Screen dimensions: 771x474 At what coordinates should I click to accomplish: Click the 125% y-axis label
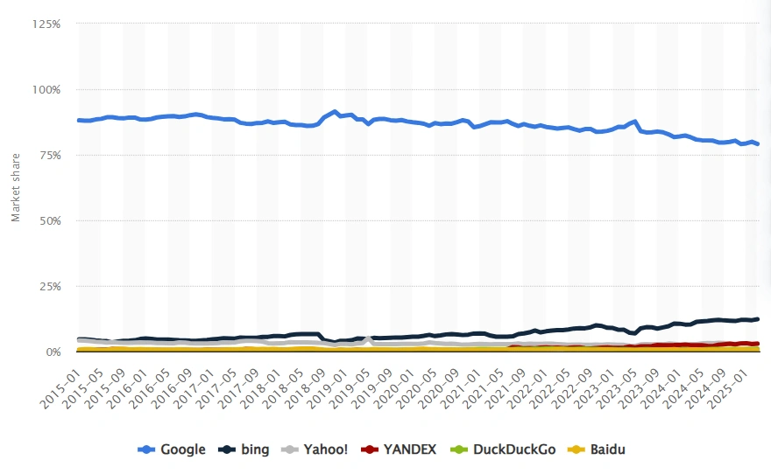[46, 24]
